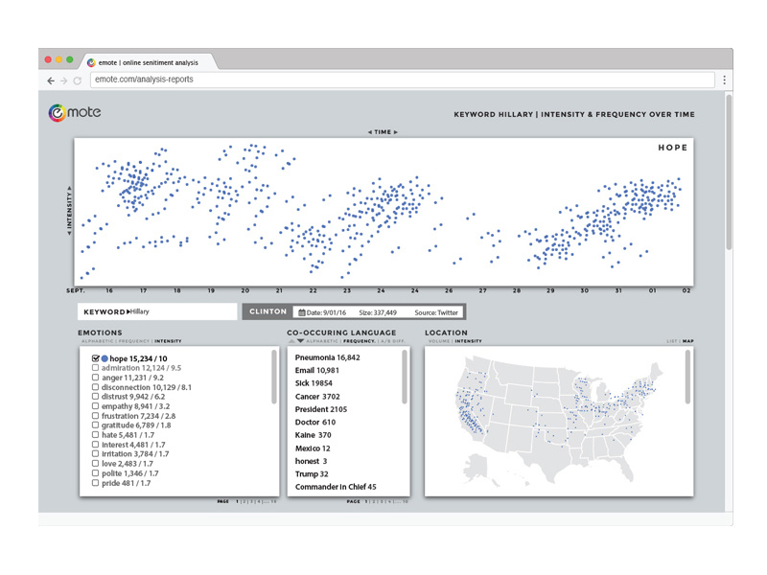This screenshot has width=767, height=575.
Task: Click descending sort triangle in Co-Occurring Language
Action: tap(298, 338)
